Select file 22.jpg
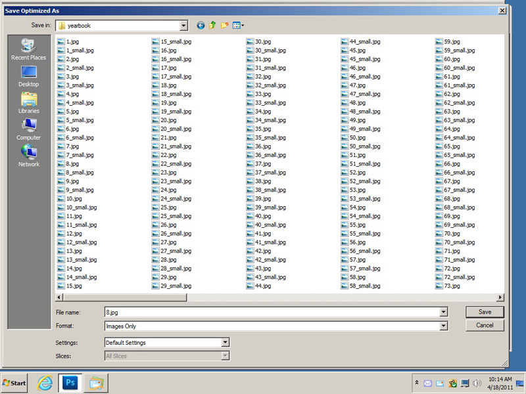 164,155
